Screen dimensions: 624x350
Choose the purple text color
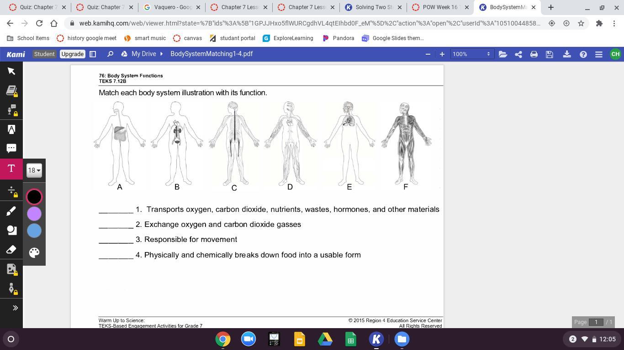(x=34, y=214)
